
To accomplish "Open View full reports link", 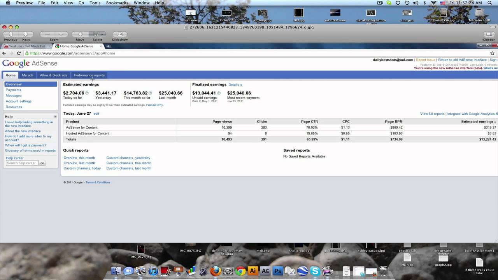I will pos(432,114).
